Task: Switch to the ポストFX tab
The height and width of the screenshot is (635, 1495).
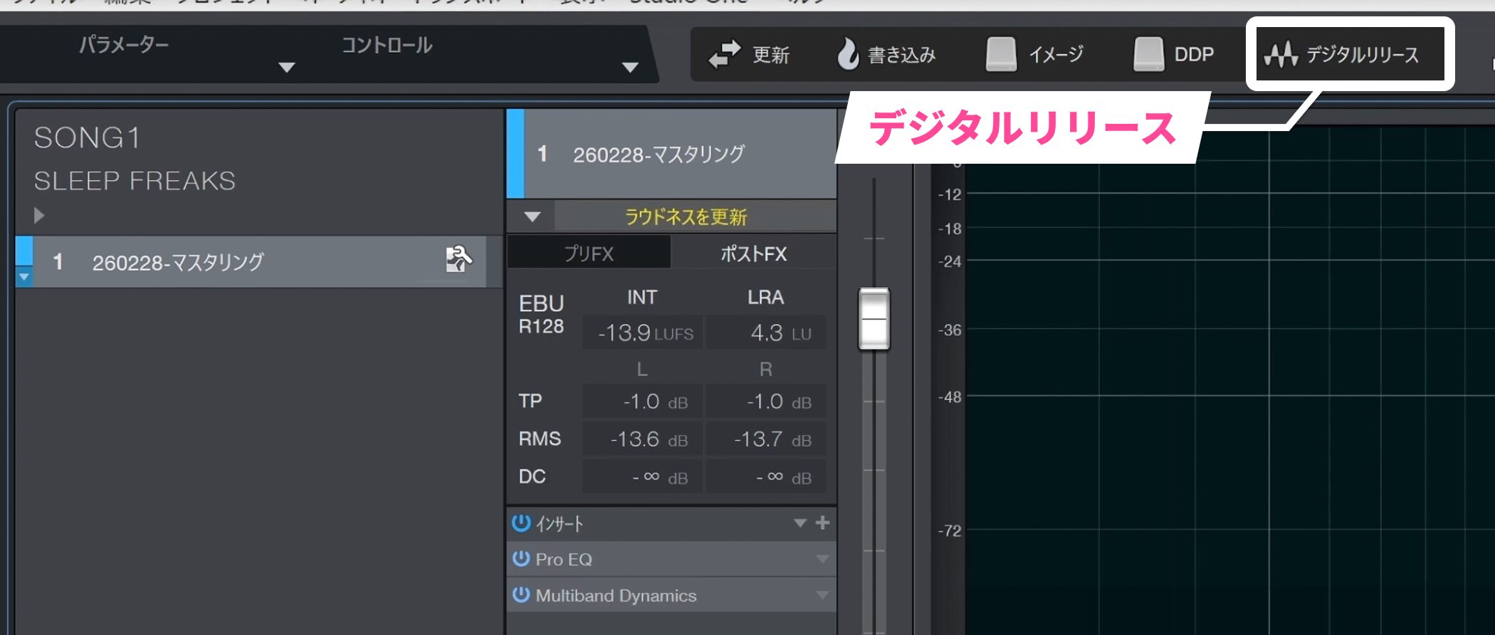Action: tap(753, 253)
